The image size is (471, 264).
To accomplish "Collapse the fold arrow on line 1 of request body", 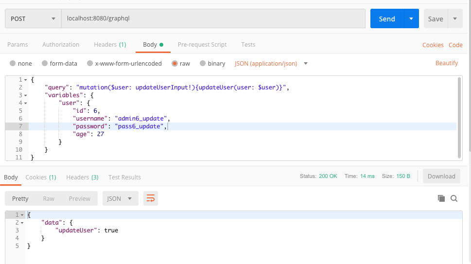I will [26, 80].
